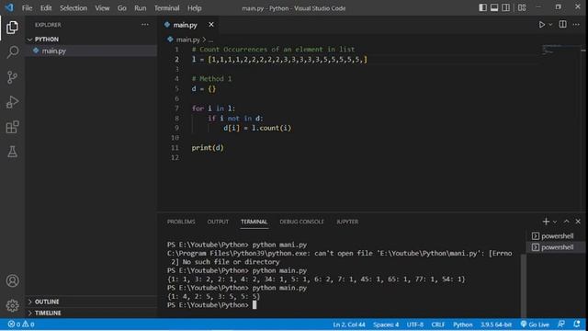Screen dimensions: 588x331
Task: Change end of line sequence CRLF
Action: [438, 325]
